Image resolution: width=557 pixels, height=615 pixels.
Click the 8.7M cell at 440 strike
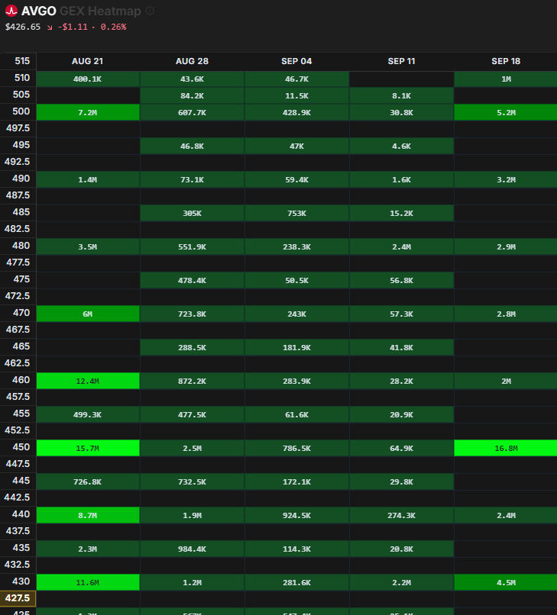(x=88, y=515)
